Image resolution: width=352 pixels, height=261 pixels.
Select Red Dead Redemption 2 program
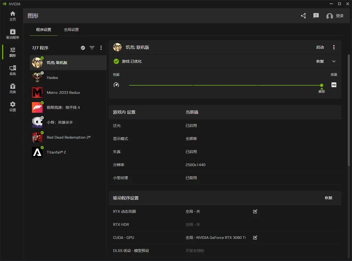click(68, 137)
